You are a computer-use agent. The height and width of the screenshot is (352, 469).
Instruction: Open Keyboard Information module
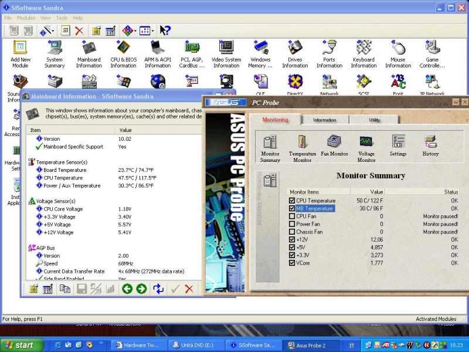[x=363, y=54]
